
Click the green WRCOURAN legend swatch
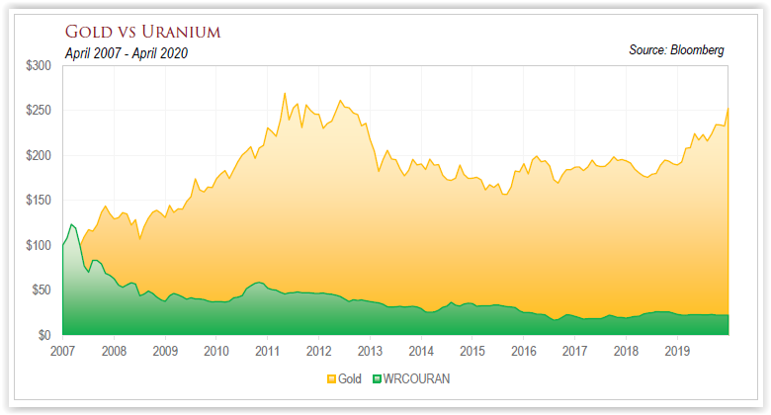[378, 378]
